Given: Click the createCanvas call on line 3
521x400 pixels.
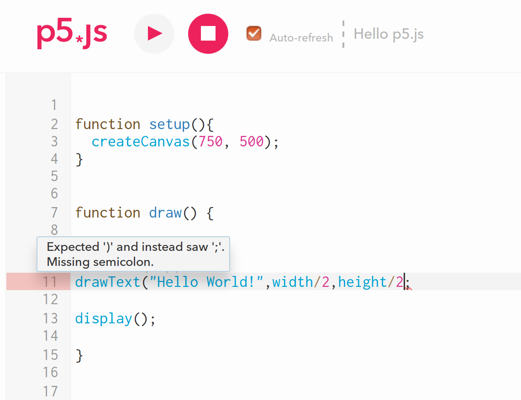Looking at the screenshot, I should [x=140, y=141].
